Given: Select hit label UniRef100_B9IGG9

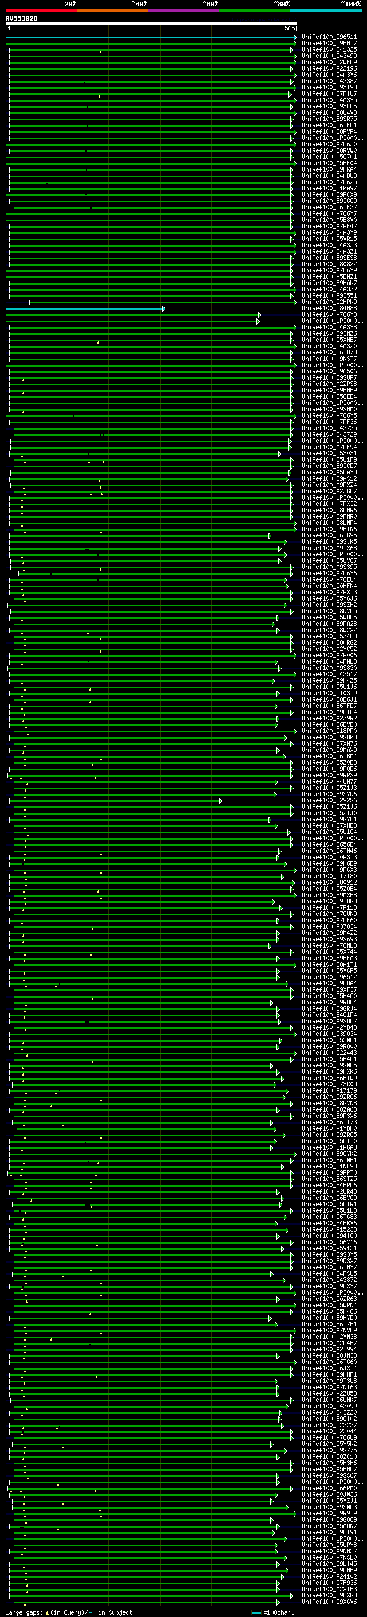Looking at the screenshot, I should [329, 201].
